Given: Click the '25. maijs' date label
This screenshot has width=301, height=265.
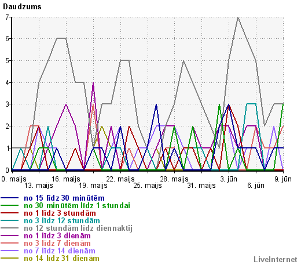Looking at the screenshot, I should pos(148,186).
